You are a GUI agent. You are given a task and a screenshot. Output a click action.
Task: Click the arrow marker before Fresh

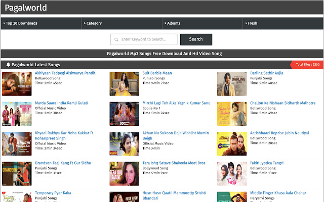(246, 23)
